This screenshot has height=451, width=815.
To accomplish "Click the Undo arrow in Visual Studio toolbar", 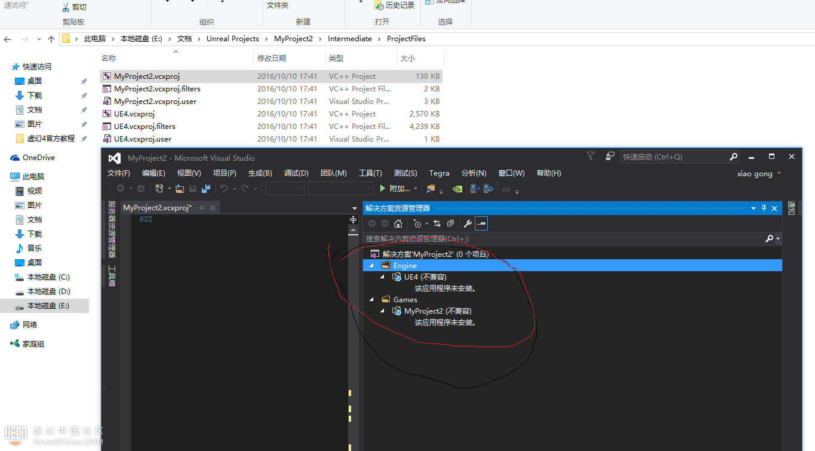I will tap(224, 189).
